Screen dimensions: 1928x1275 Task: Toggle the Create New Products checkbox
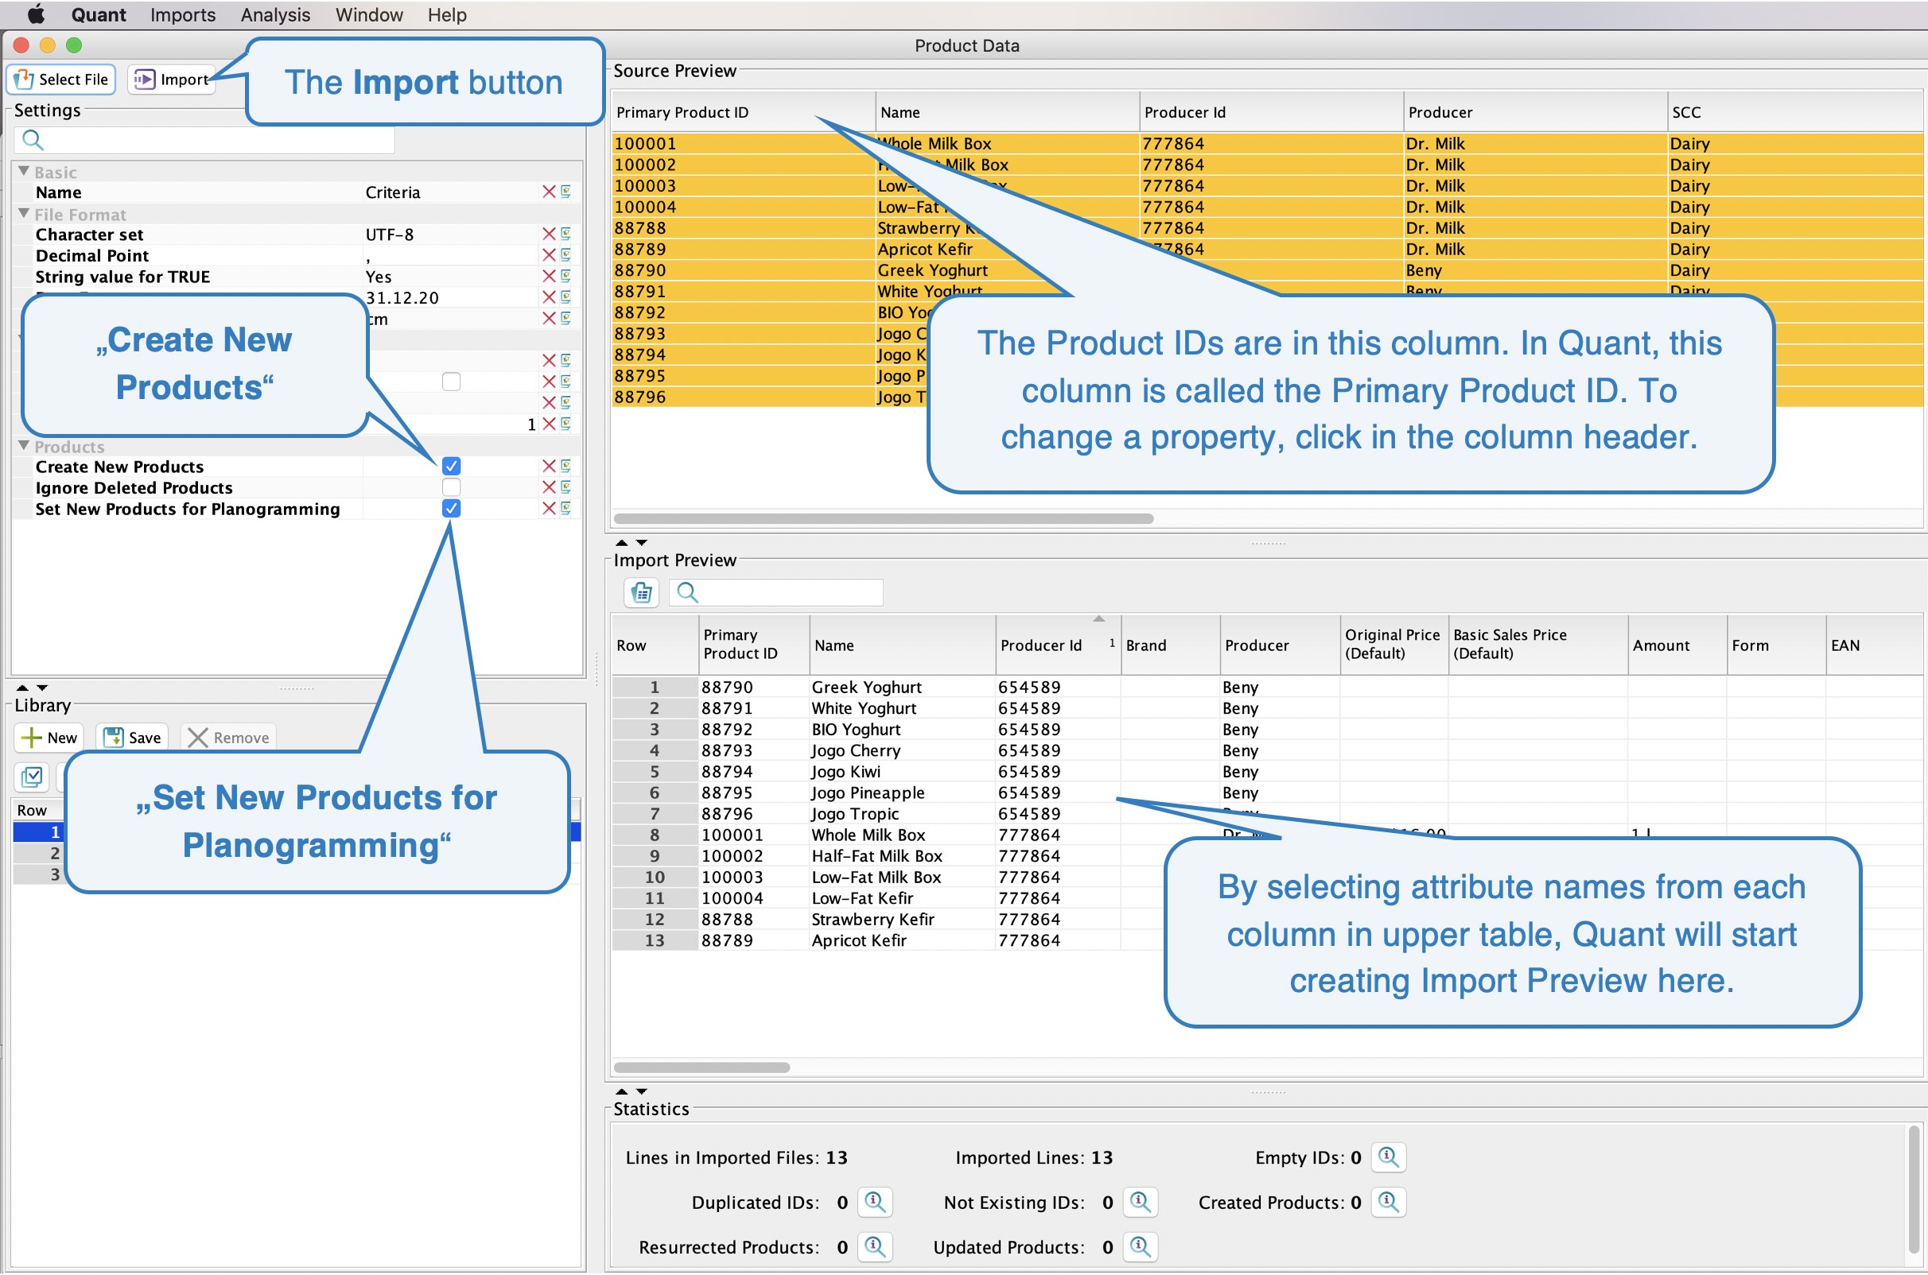tap(452, 467)
